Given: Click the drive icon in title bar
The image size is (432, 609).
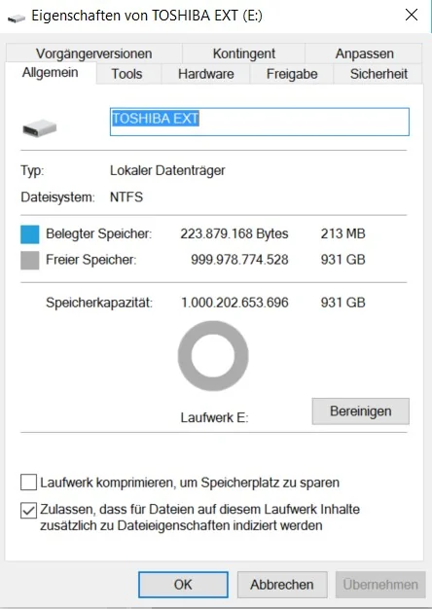Looking at the screenshot, I should [17, 18].
